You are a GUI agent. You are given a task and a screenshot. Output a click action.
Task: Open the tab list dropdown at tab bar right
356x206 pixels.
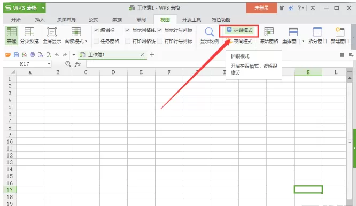click(x=351, y=55)
